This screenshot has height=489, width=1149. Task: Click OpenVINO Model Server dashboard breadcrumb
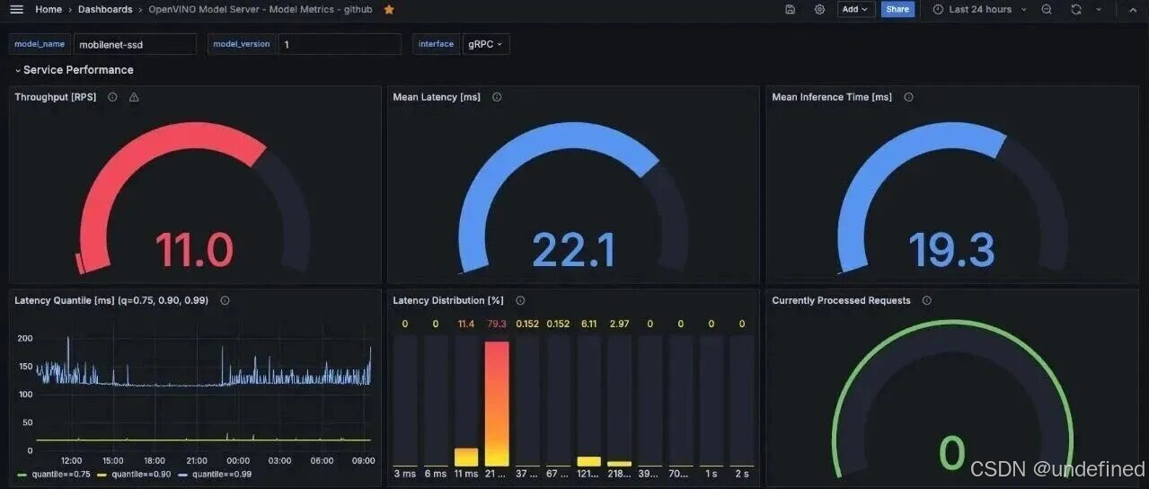point(261,9)
